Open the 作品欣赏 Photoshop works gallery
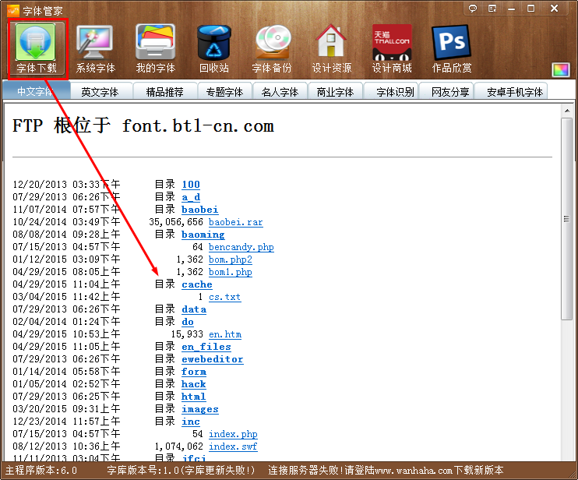 pyautogui.click(x=452, y=48)
